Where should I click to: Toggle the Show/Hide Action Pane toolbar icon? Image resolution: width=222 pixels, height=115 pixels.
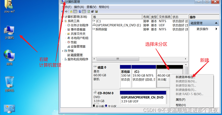click(x=84, y=12)
